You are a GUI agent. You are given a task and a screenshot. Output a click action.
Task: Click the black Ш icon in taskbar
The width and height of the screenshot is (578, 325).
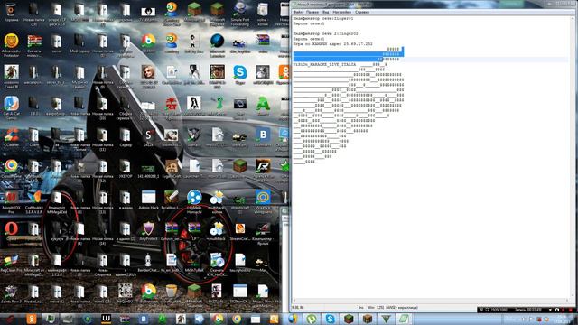point(107,319)
